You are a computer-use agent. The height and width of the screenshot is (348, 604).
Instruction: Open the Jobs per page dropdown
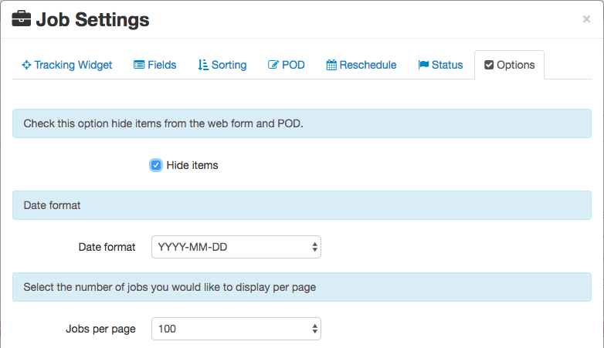tap(236, 329)
